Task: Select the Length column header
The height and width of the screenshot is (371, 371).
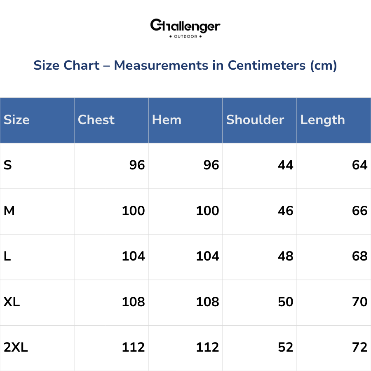Action: (322, 120)
